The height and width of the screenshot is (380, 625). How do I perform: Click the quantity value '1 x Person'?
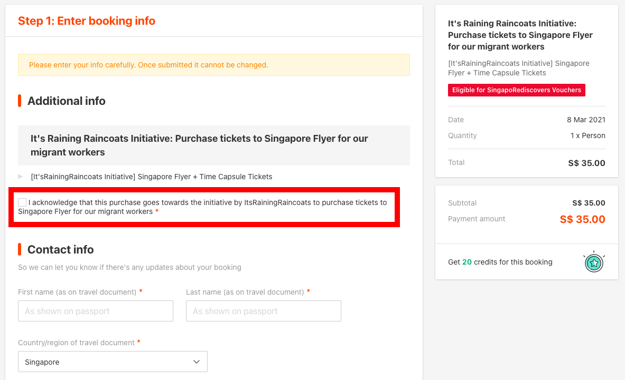587,135
